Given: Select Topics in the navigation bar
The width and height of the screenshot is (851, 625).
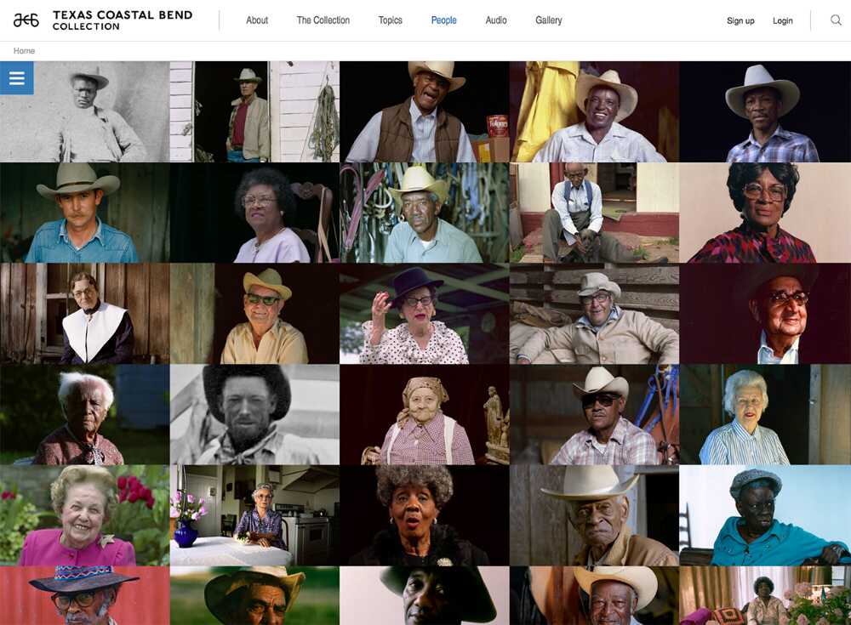Looking at the screenshot, I should [391, 20].
